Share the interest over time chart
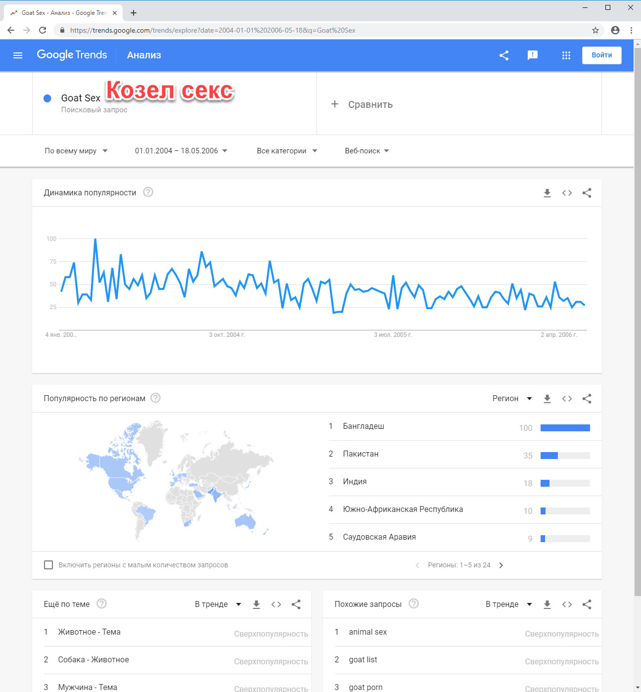Viewport: 641px width, 692px height. (x=587, y=193)
